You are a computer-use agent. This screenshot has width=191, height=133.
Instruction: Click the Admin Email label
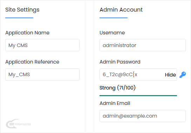115,103
